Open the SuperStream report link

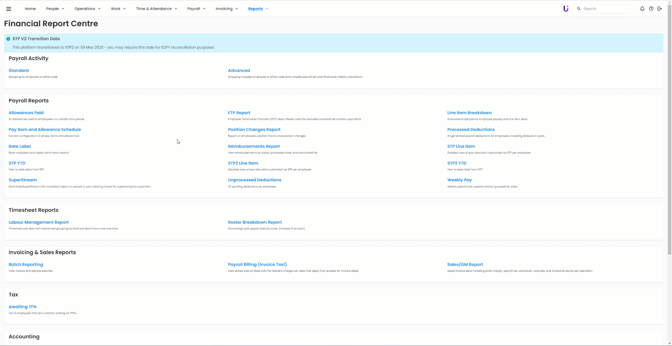[x=23, y=180]
